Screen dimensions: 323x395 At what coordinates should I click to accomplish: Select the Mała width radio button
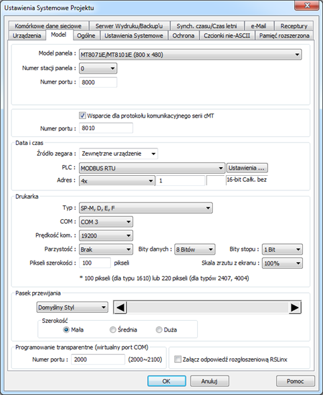pos(66,330)
